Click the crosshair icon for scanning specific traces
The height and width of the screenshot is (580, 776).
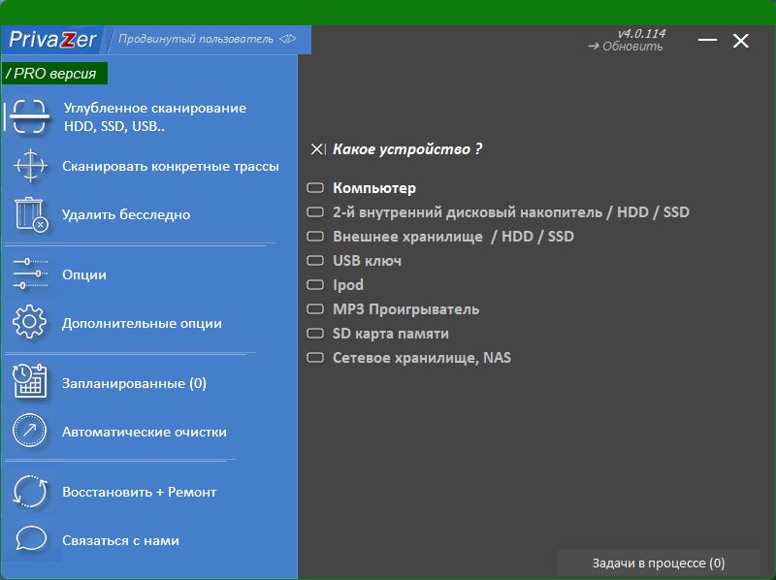pos(30,166)
